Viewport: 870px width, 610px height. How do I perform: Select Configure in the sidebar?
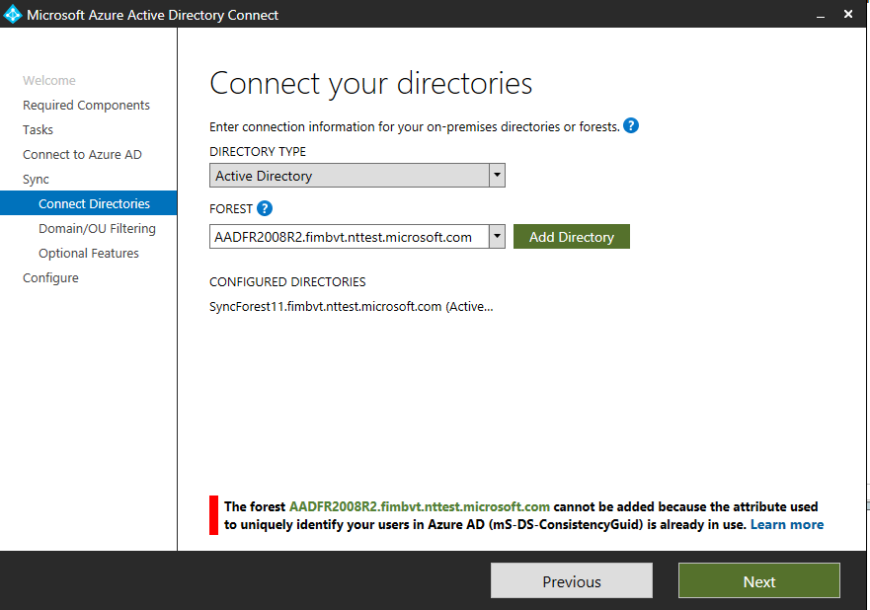tap(50, 277)
